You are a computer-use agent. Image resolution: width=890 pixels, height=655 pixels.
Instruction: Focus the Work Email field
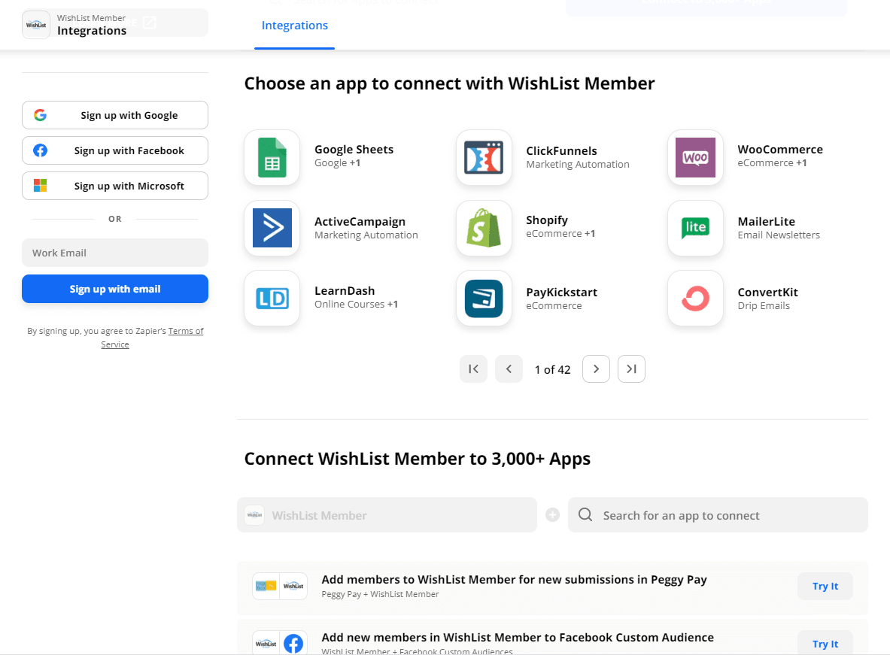(x=115, y=253)
